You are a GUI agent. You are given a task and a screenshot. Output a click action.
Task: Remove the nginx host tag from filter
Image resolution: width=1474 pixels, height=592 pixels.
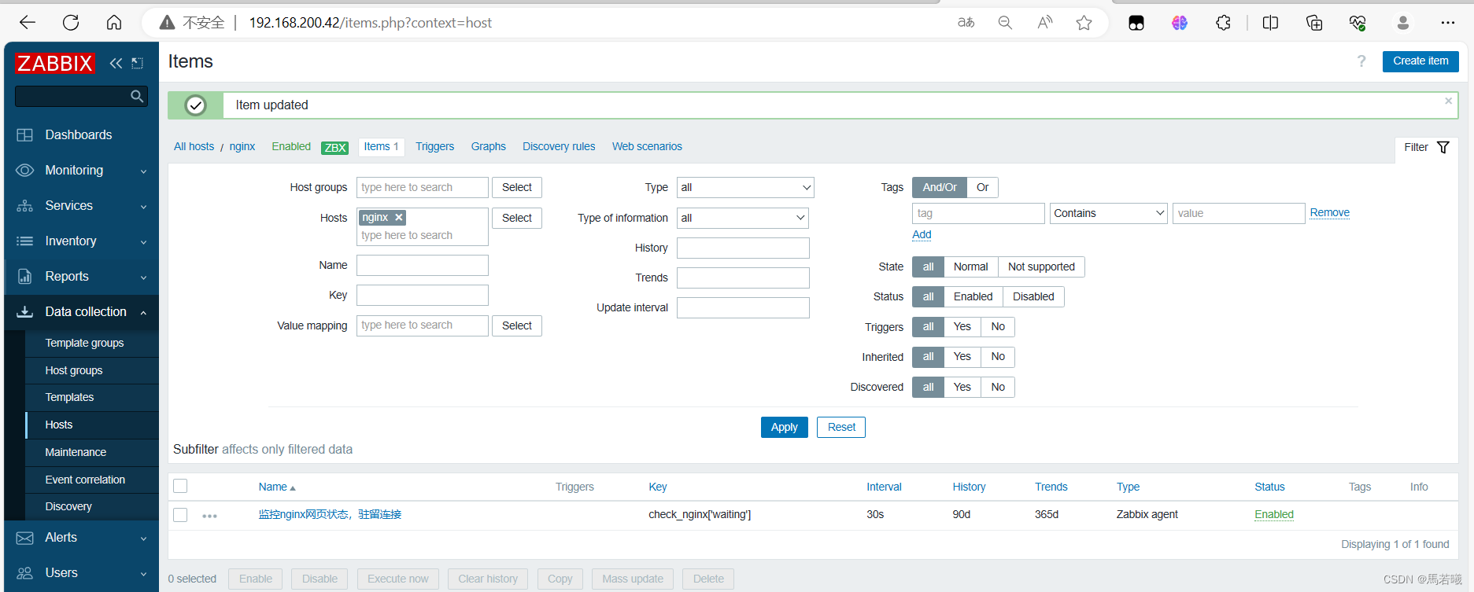(399, 217)
